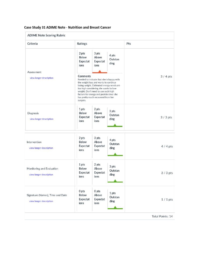The height and width of the screenshot is (275, 206).
Task: Open Monitoring and Evaluation longer description link
Action: (41, 175)
